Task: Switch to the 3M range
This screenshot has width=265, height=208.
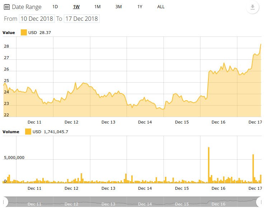Action: coord(119,7)
